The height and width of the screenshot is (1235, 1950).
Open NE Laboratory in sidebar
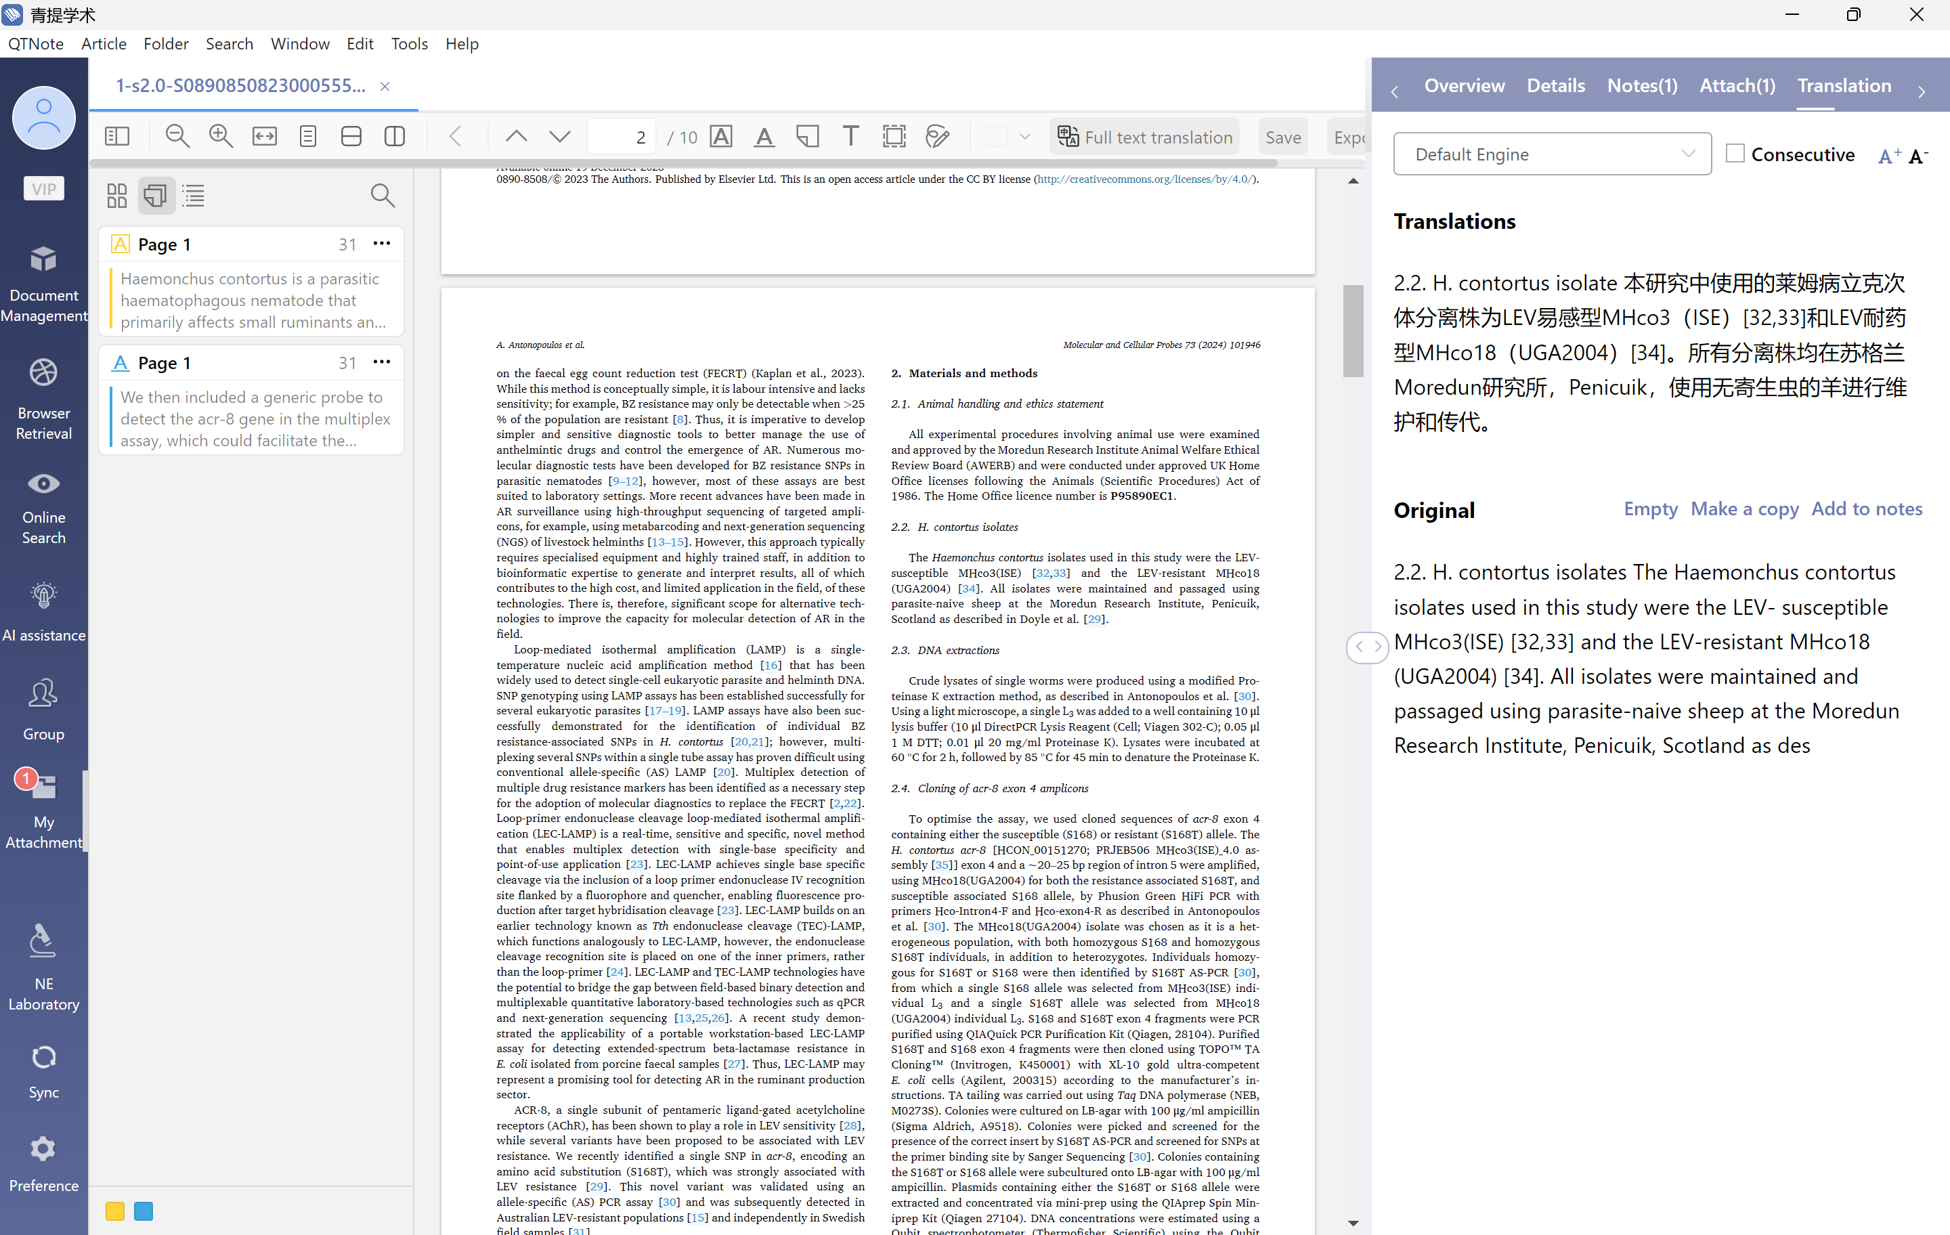click(x=44, y=968)
